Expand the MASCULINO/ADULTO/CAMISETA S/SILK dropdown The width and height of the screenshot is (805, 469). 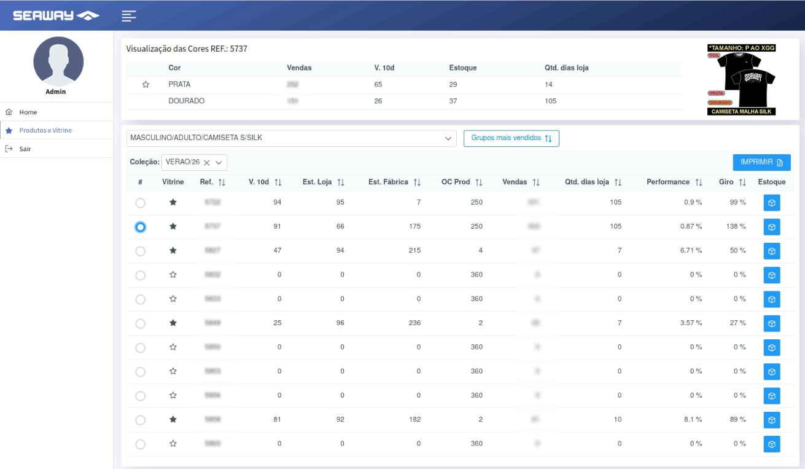pos(291,138)
